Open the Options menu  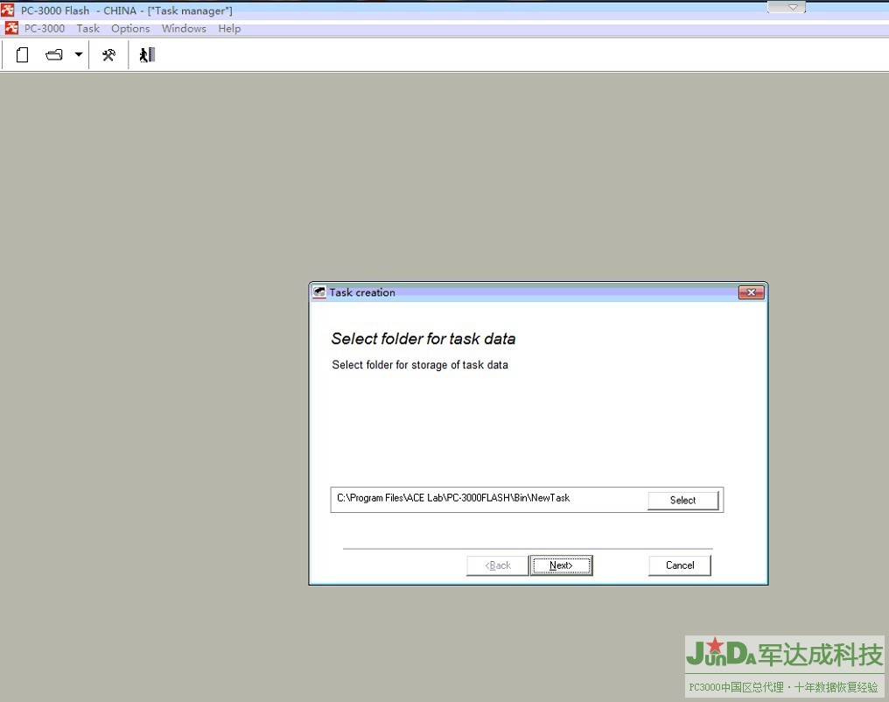(x=130, y=28)
